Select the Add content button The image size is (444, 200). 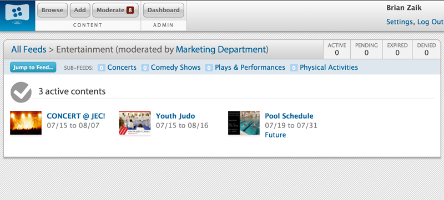click(x=80, y=10)
